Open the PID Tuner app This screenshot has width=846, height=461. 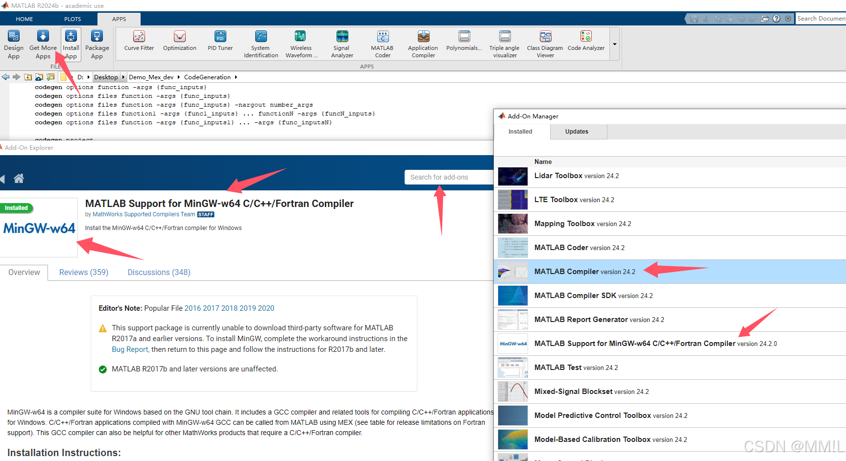click(x=220, y=41)
